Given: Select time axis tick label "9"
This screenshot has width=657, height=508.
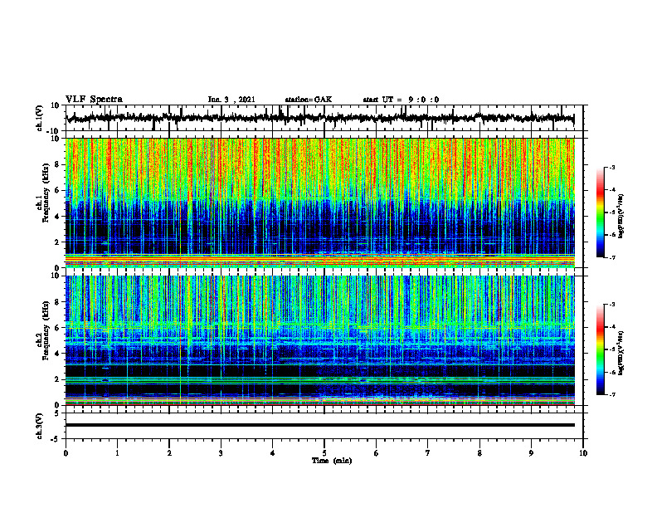Looking at the screenshot, I should [x=531, y=453].
